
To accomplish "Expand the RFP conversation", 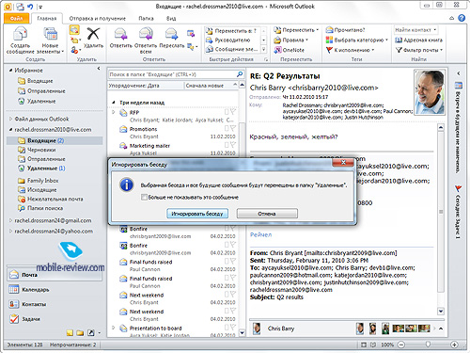I will tap(114, 112).
